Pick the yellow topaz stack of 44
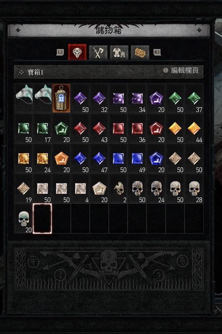This screenshot has width=222, height=334. (x=194, y=128)
